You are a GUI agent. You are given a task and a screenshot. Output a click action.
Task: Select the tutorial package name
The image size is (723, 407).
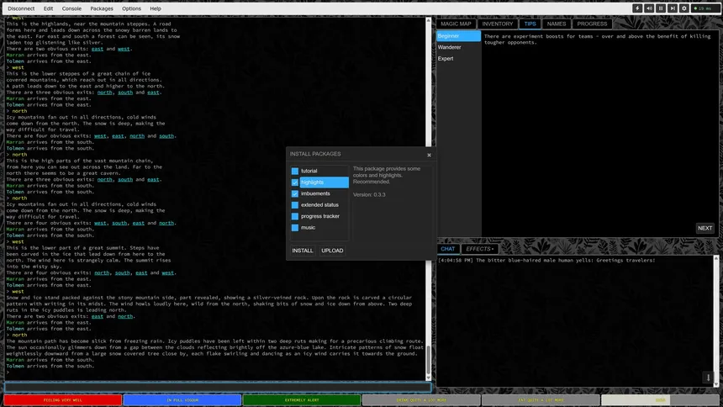point(325,171)
